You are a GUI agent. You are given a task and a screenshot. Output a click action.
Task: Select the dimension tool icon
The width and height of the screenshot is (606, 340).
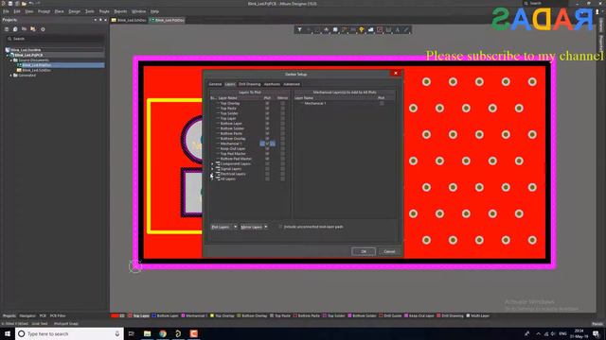tap(388, 29)
